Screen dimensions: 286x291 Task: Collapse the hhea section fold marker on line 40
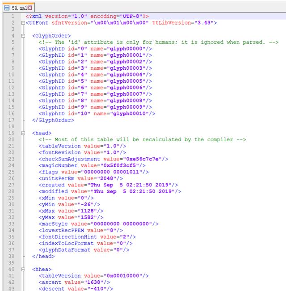pos(23,269)
